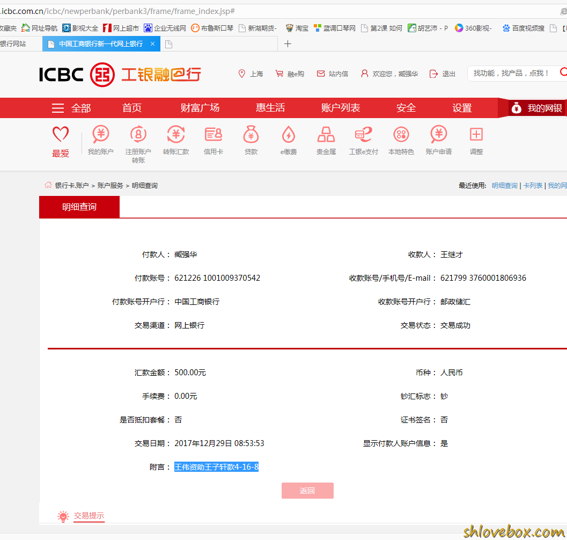
Task: Select the 明细查询 tab
Action: coord(79,207)
